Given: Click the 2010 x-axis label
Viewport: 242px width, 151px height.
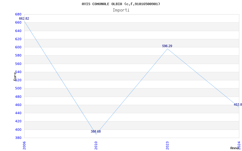Looking at the screenshot, I should 96,146.
